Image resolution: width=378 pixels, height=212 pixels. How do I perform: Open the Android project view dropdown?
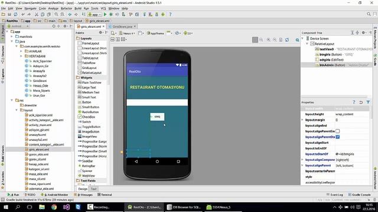18,26
